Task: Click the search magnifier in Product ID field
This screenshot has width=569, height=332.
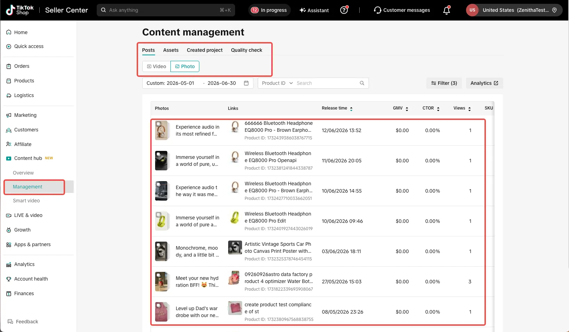Action: [x=362, y=83]
